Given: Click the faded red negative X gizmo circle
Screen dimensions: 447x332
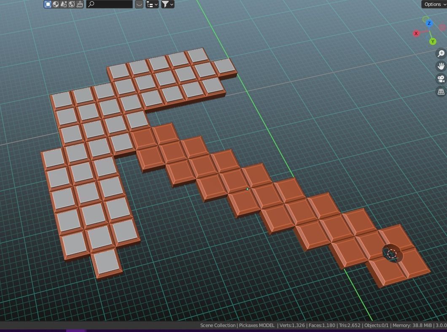Looking at the screenshot, I should [442, 27].
